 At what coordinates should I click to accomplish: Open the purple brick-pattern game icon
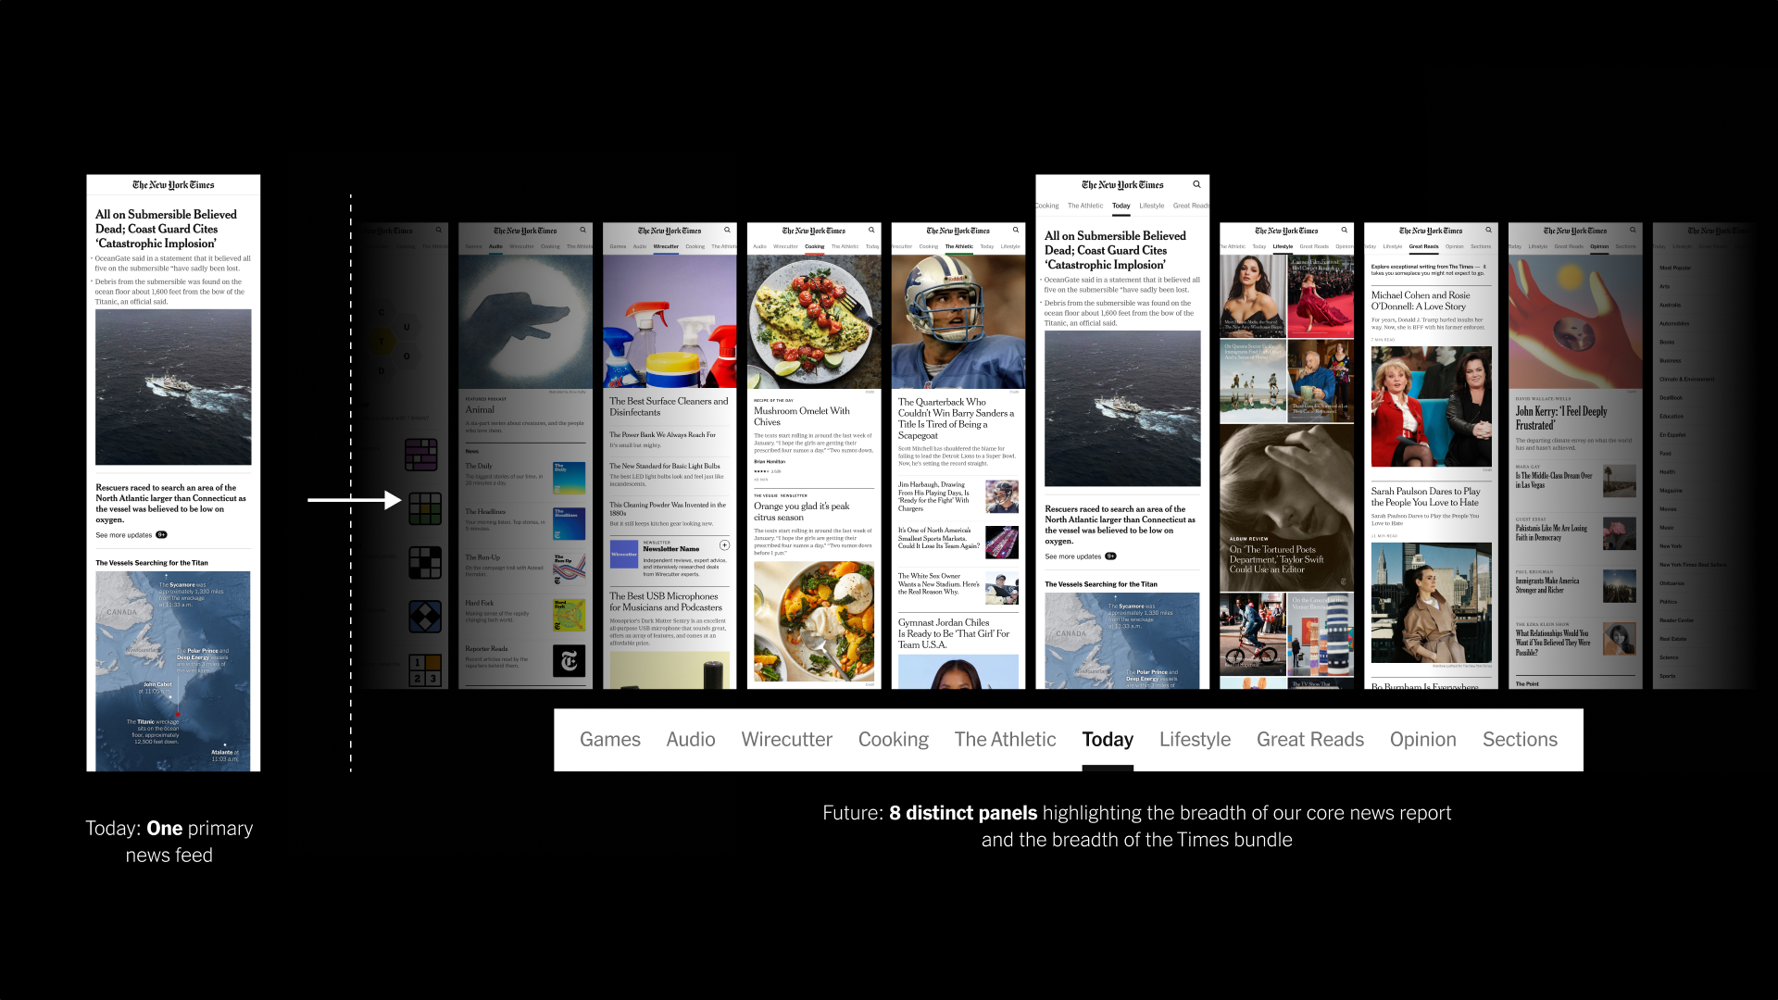421,455
